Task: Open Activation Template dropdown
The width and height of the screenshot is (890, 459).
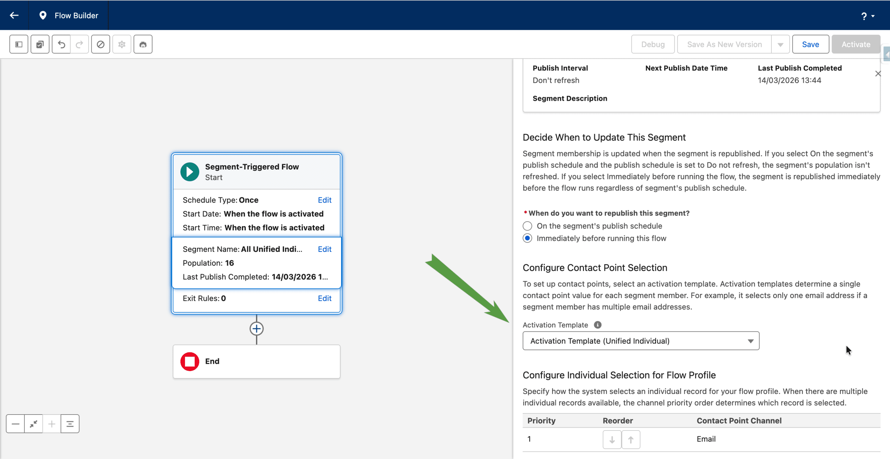Action: point(641,341)
